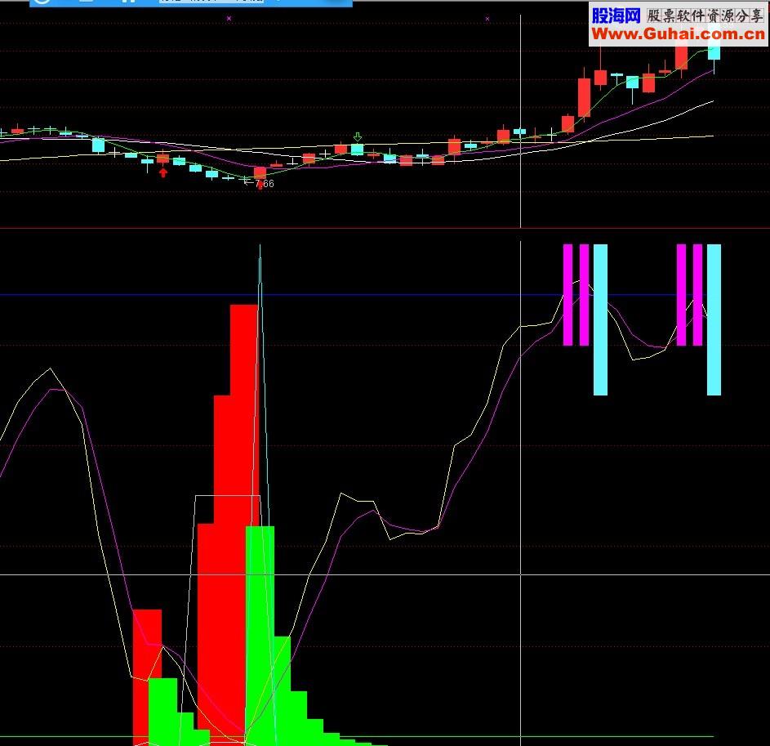
Task: Select the cyan candle under the green arrow
Action: (x=357, y=149)
